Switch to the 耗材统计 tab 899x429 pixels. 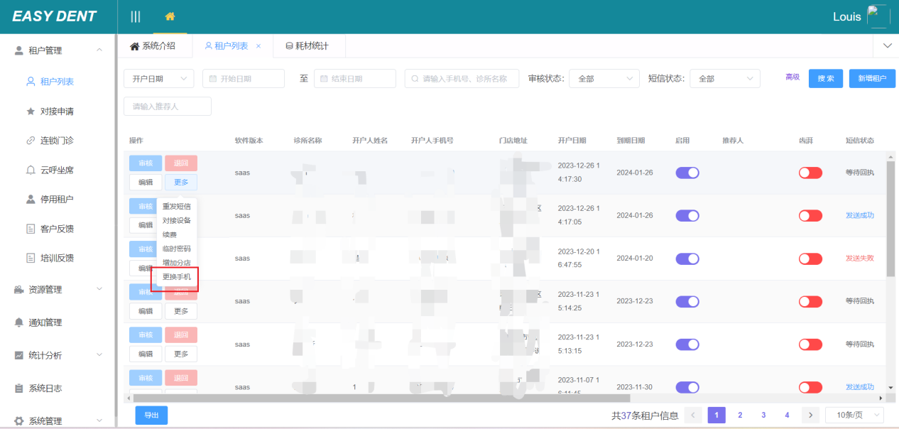pyautogui.click(x=307, y=46)
